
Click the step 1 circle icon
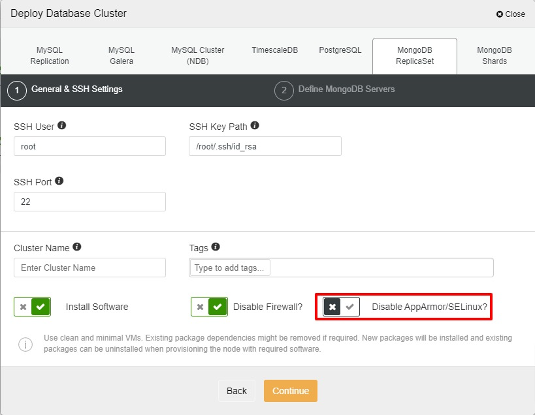[x=17, y=91]
